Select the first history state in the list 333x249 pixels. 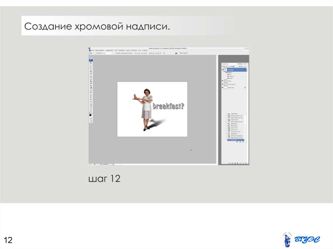pos(236,114)
